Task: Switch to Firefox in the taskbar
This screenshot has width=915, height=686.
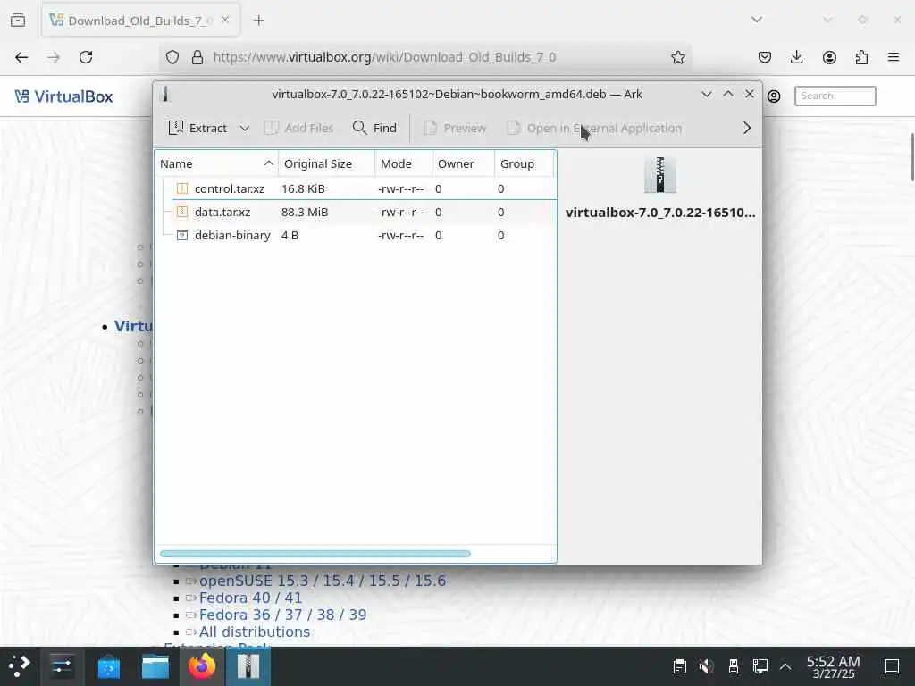Action: click(202, 666)
